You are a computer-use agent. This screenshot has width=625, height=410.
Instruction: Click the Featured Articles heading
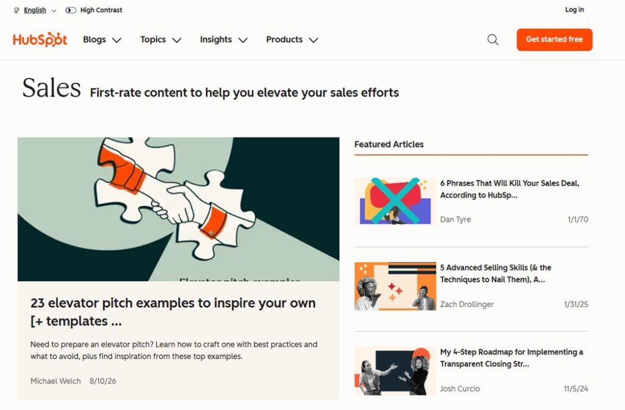[x=389, y=144]
